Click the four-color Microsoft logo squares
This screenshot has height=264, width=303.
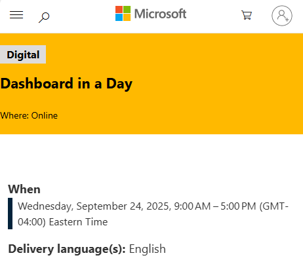point(123,14)
